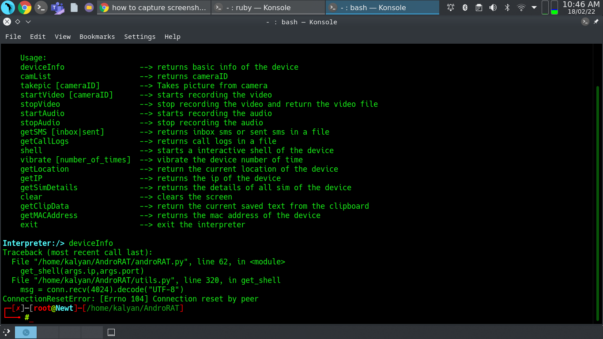Click the first system monitor bar

point(545,8)
